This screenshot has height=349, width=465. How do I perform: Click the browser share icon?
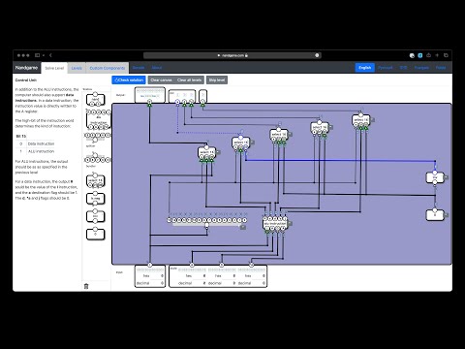(428, 55)
